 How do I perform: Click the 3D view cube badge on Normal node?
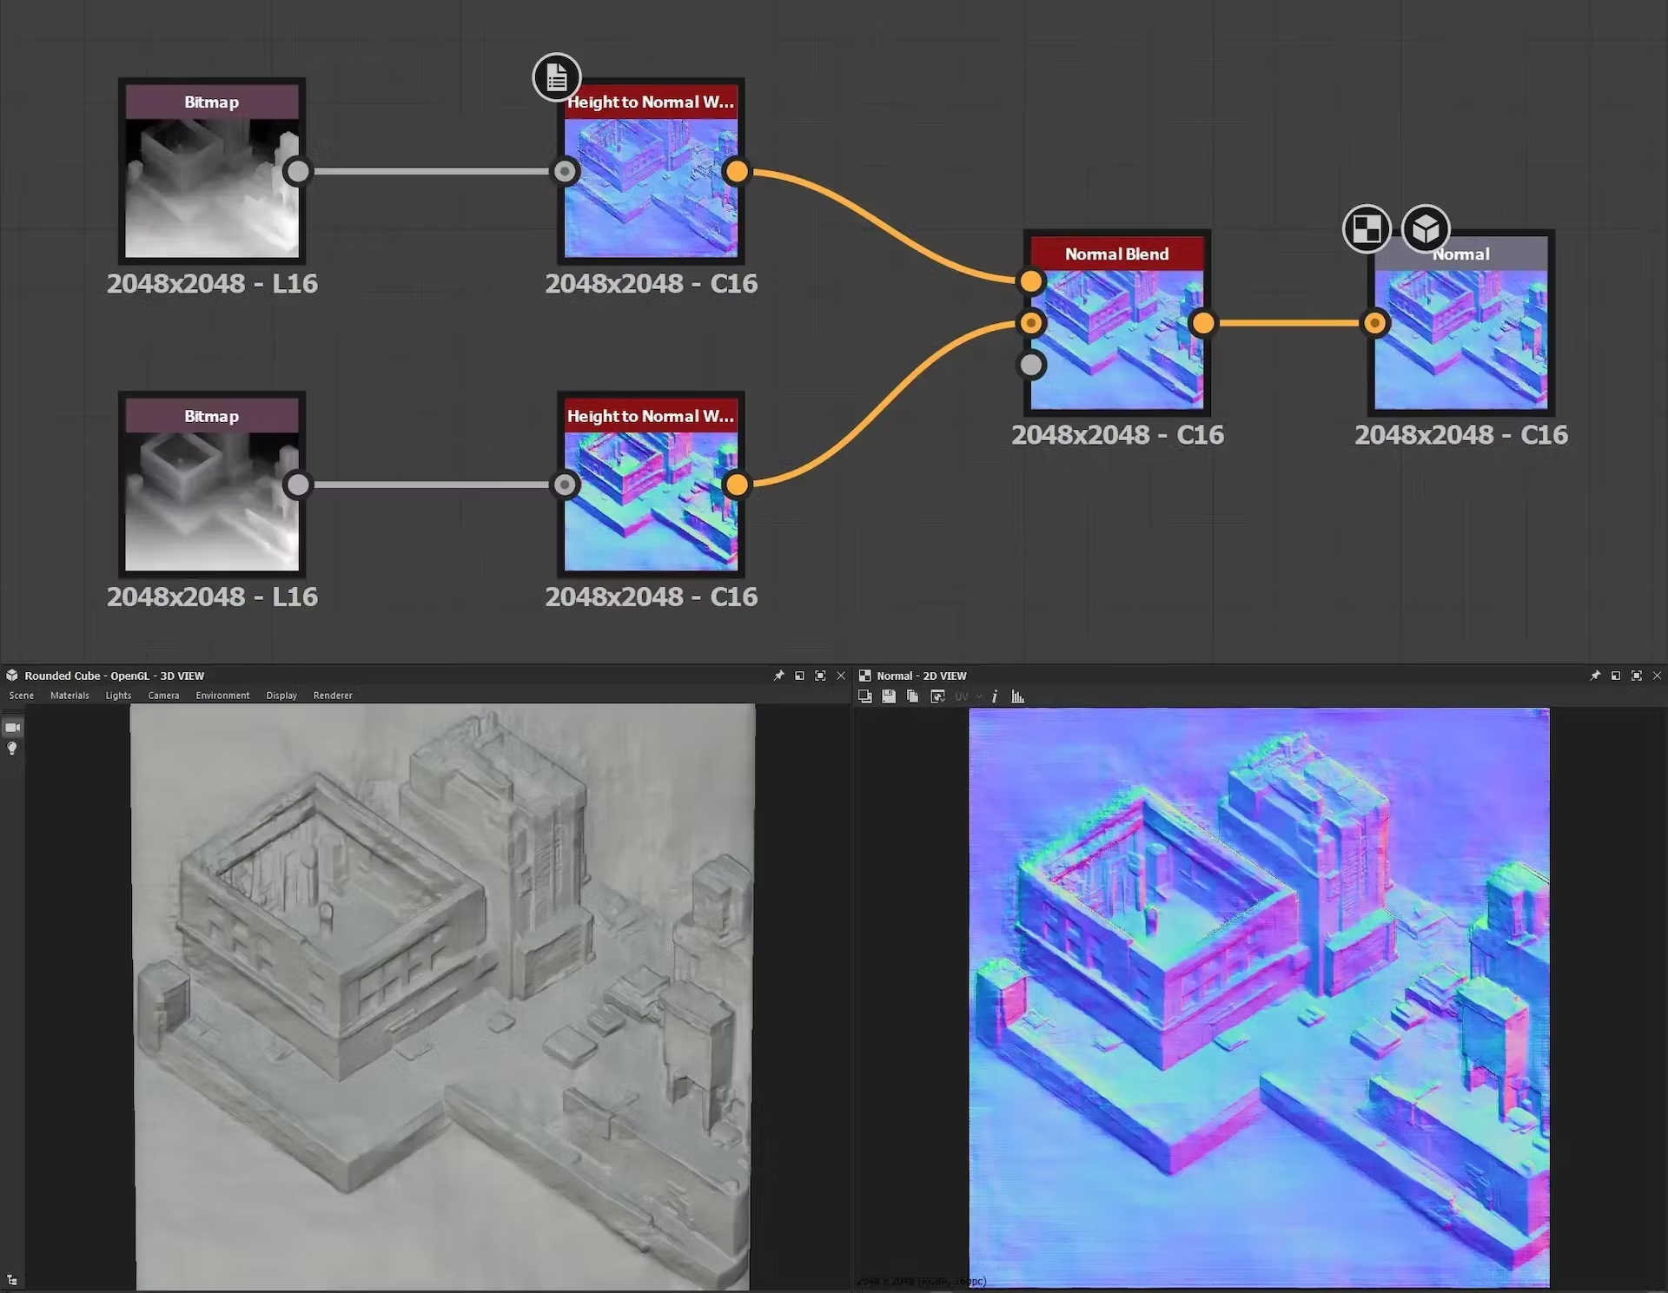1426,229
